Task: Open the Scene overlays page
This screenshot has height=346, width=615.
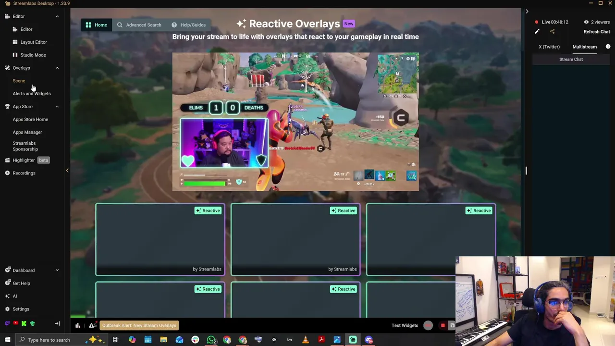Action: click(x=19, y=81)
